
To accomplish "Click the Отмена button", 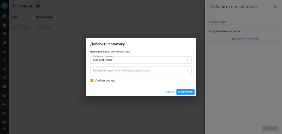I will (169, 92).
